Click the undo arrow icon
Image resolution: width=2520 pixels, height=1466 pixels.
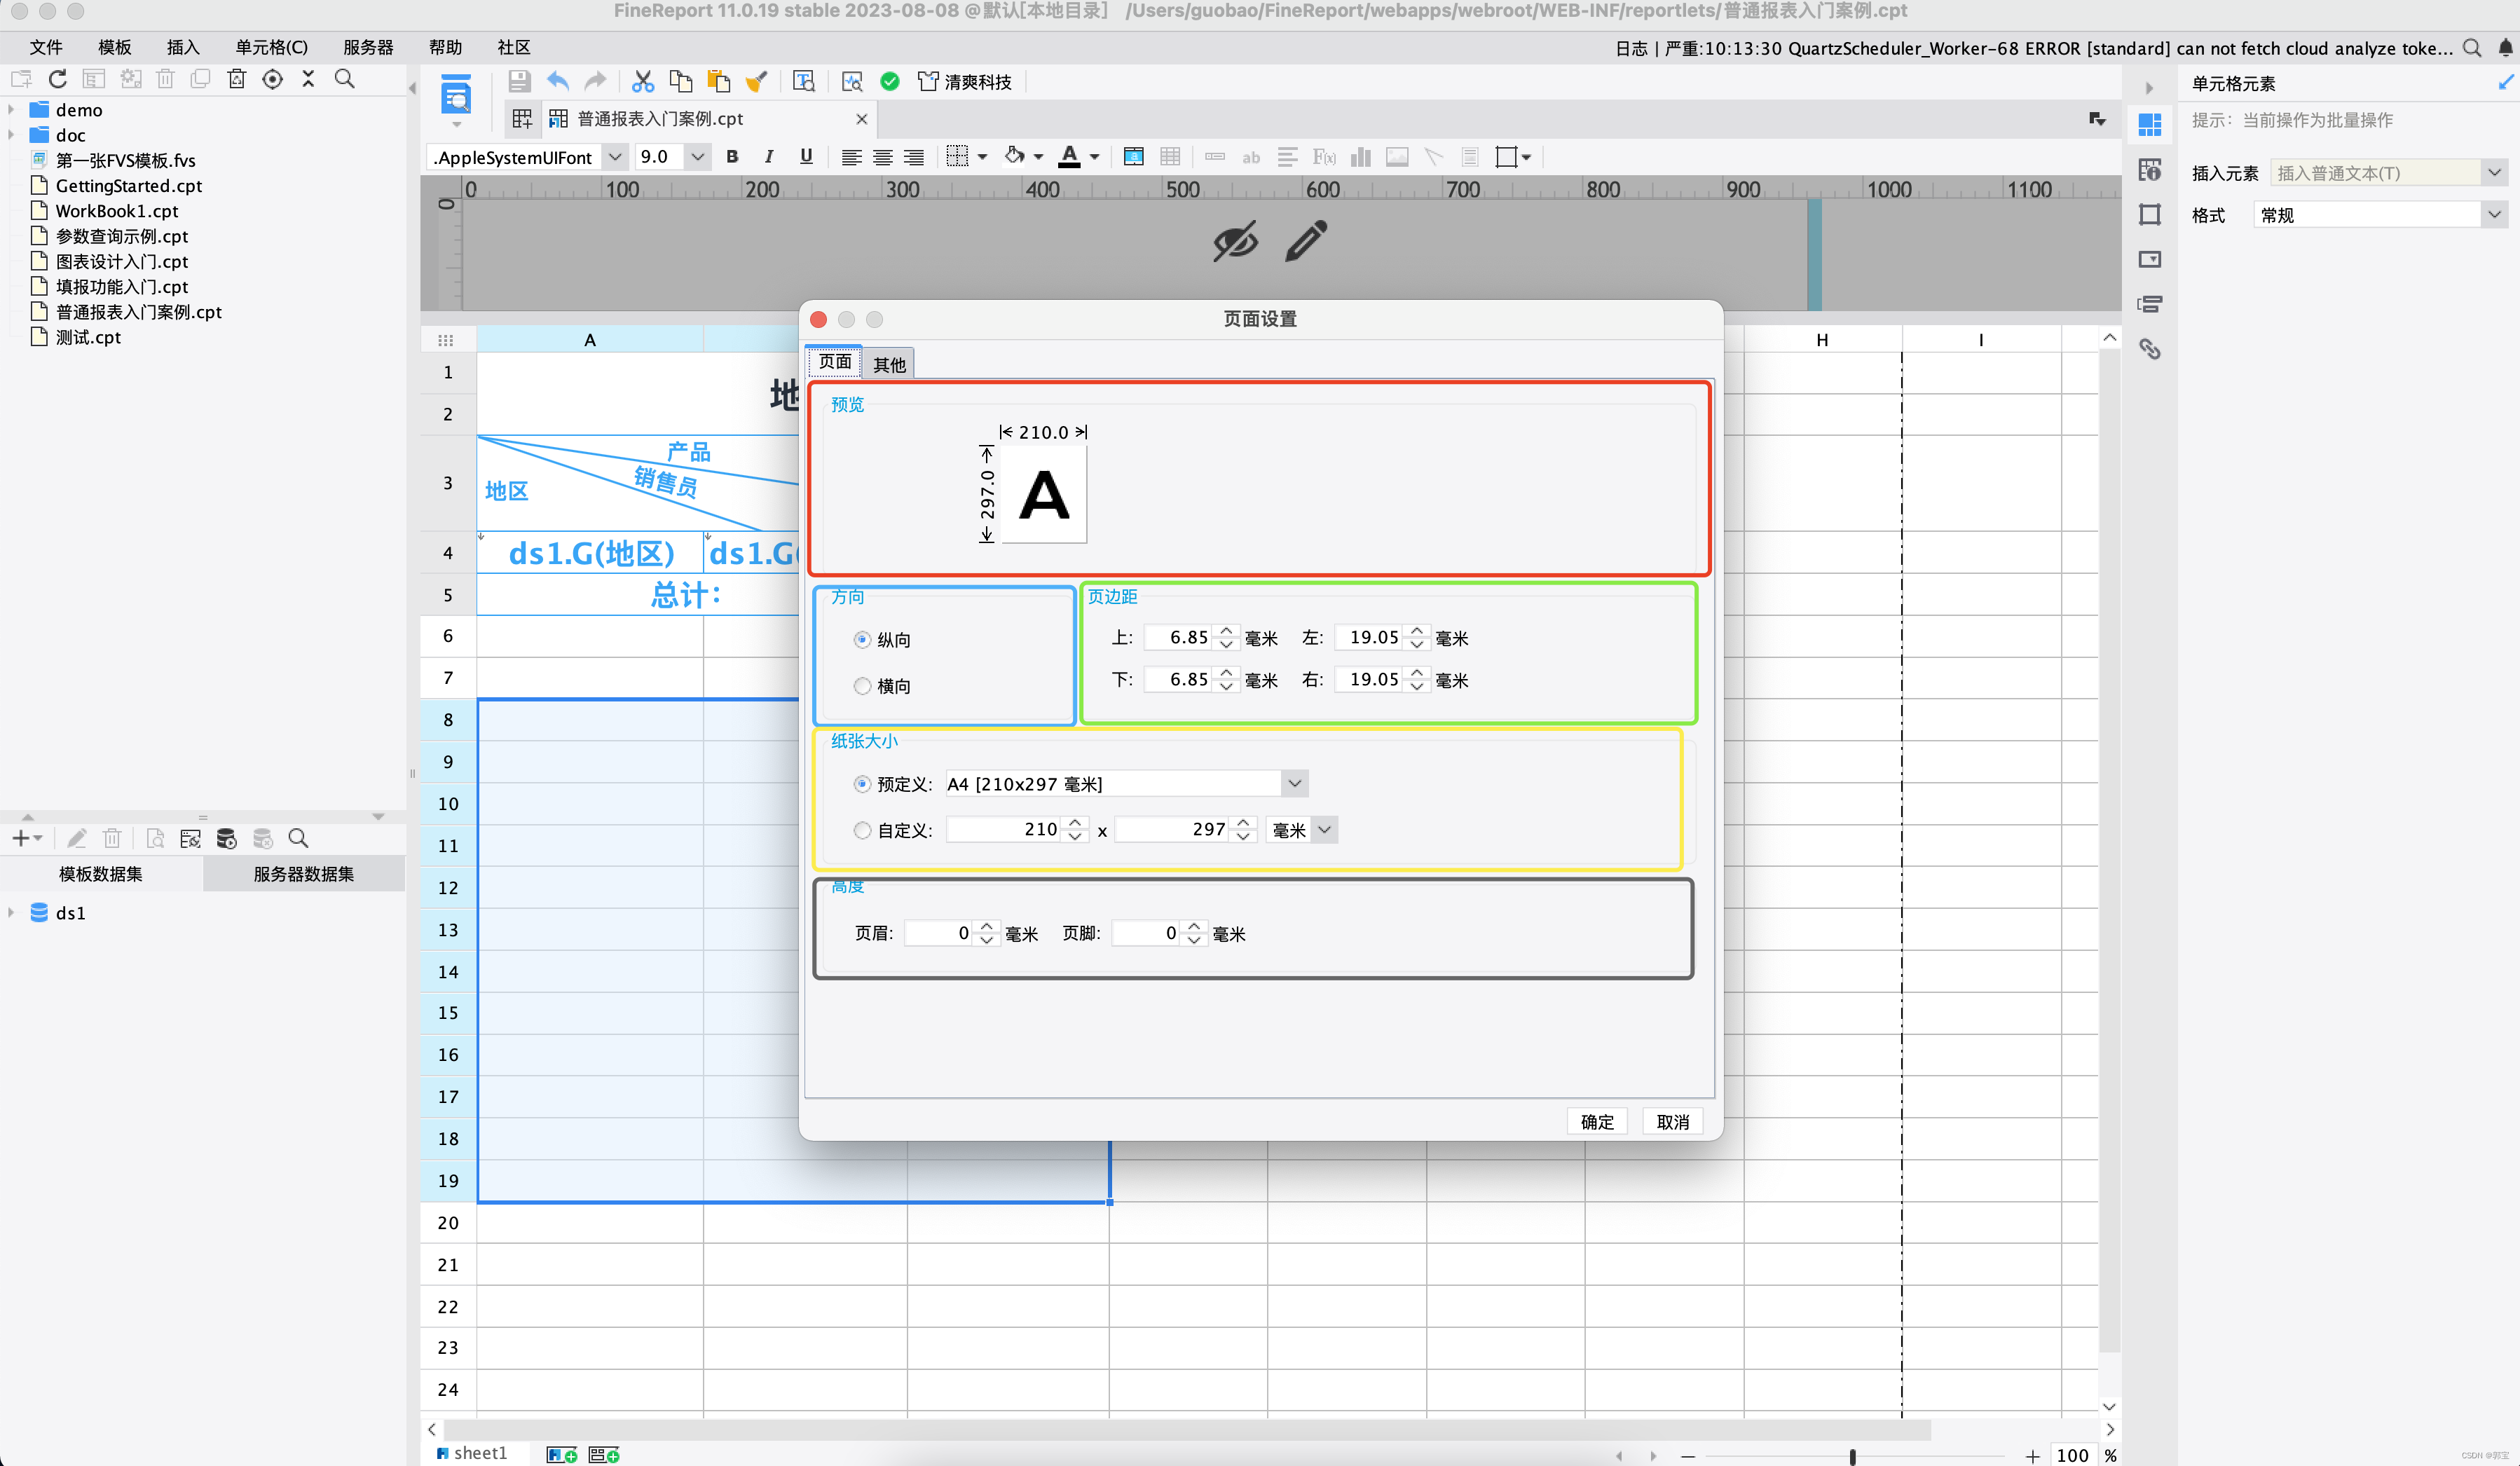coord(558,82)
